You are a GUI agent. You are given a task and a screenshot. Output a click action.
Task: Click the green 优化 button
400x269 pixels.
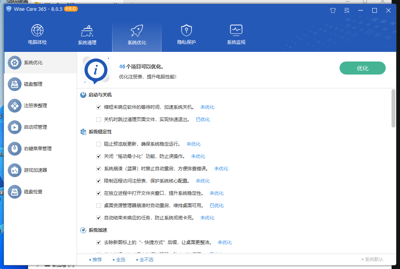pyautogui.click(x=363, y=68)
